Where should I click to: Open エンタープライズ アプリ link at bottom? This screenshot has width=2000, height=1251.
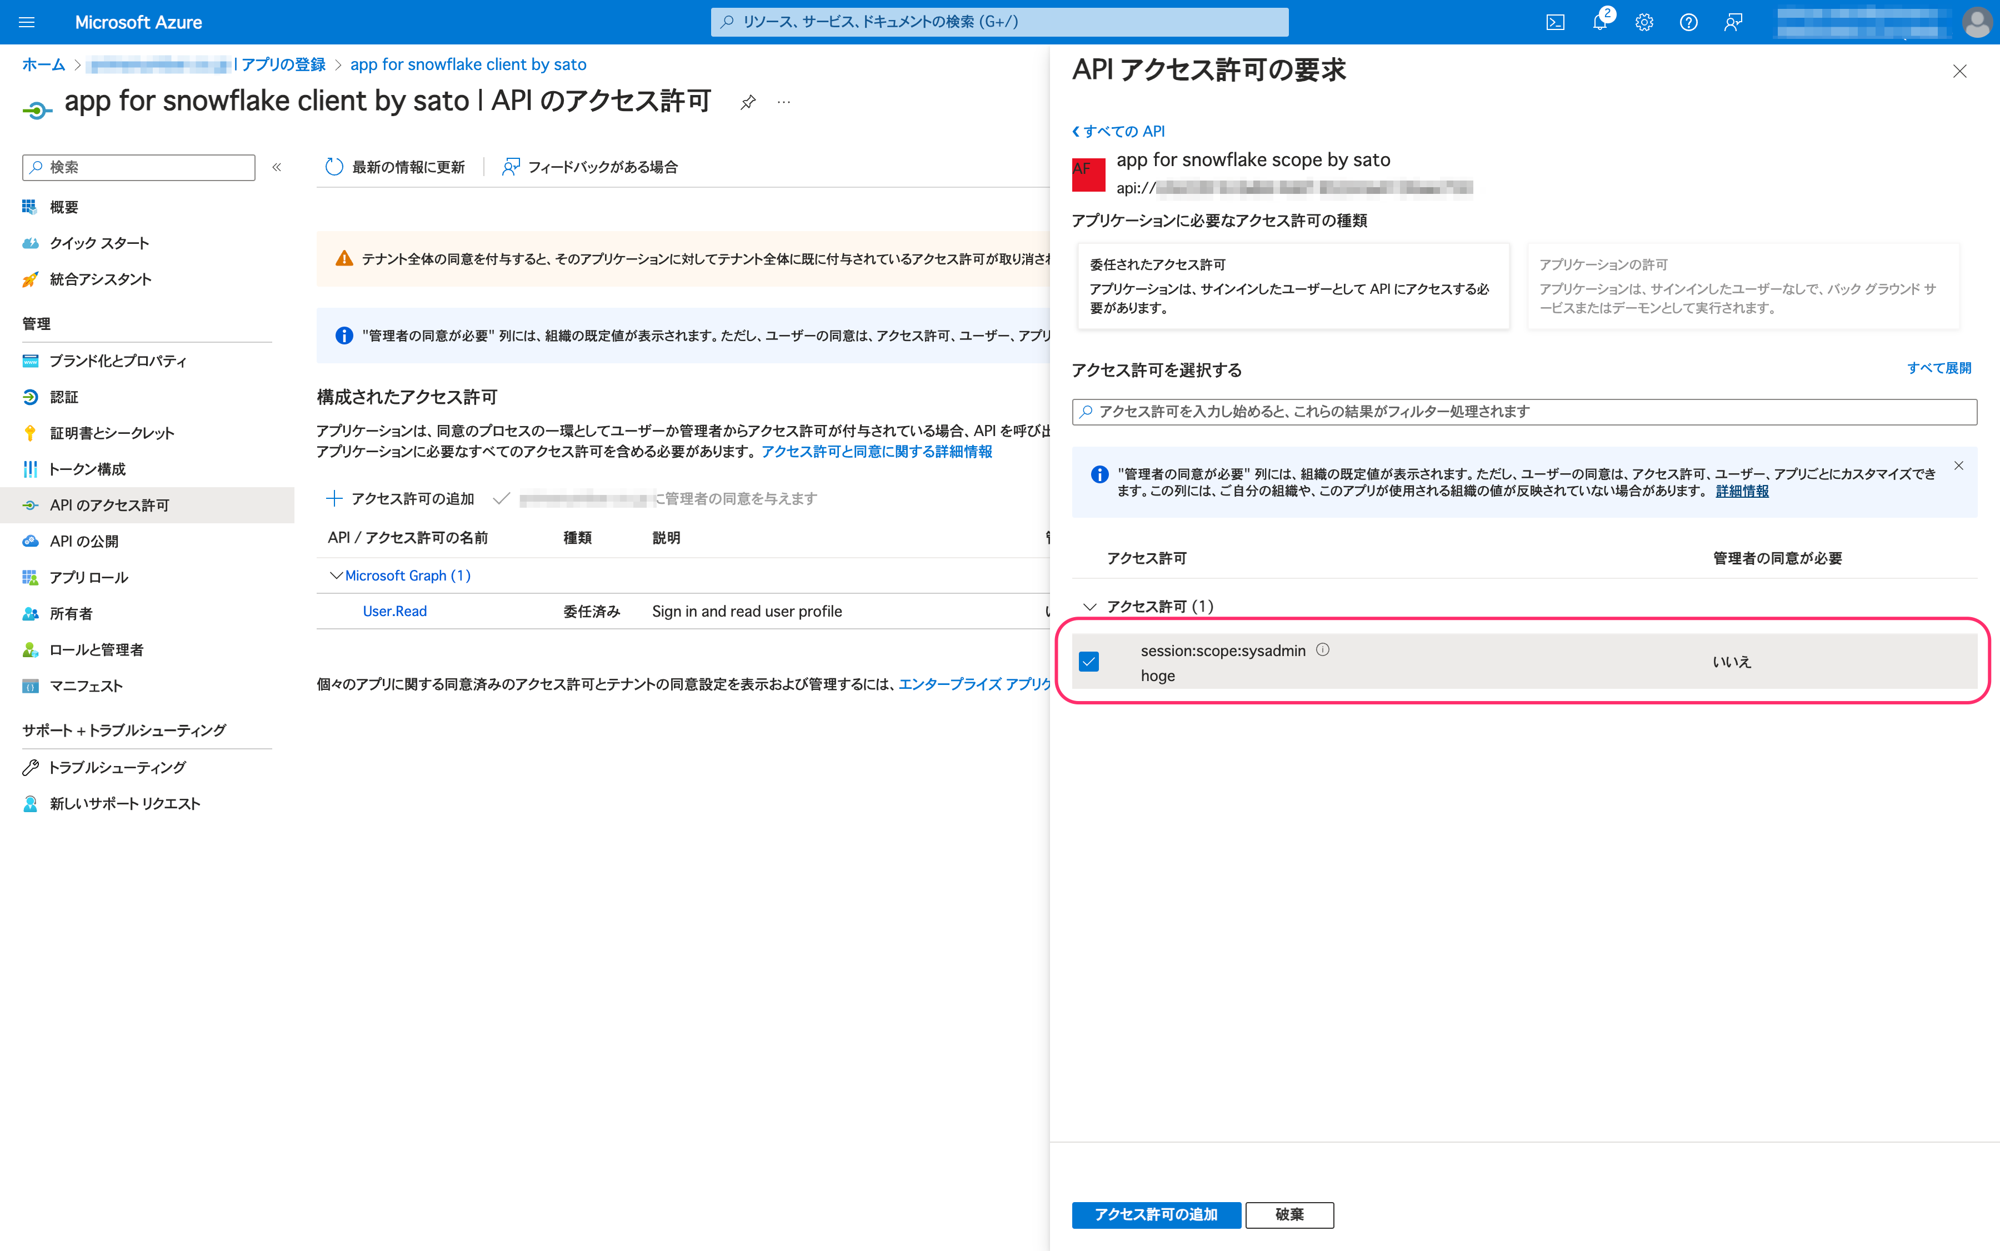[974, 684]
